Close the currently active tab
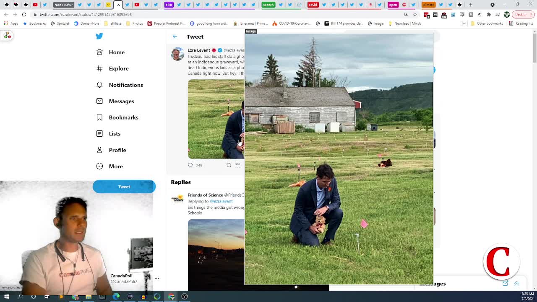 click(x=118, y=5)
